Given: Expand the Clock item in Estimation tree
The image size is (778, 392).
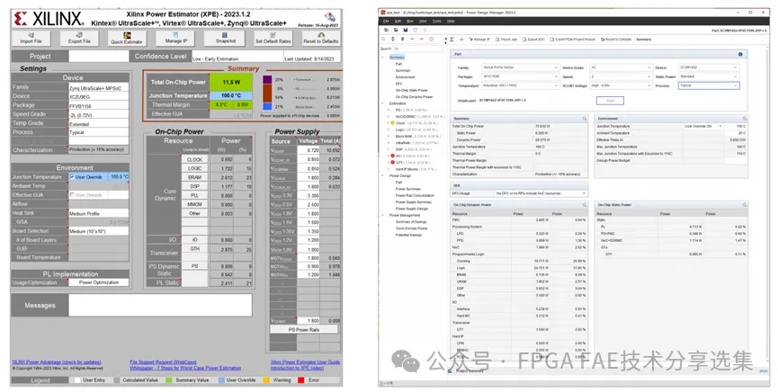Looking at the screenshot, I should [387, 122].
